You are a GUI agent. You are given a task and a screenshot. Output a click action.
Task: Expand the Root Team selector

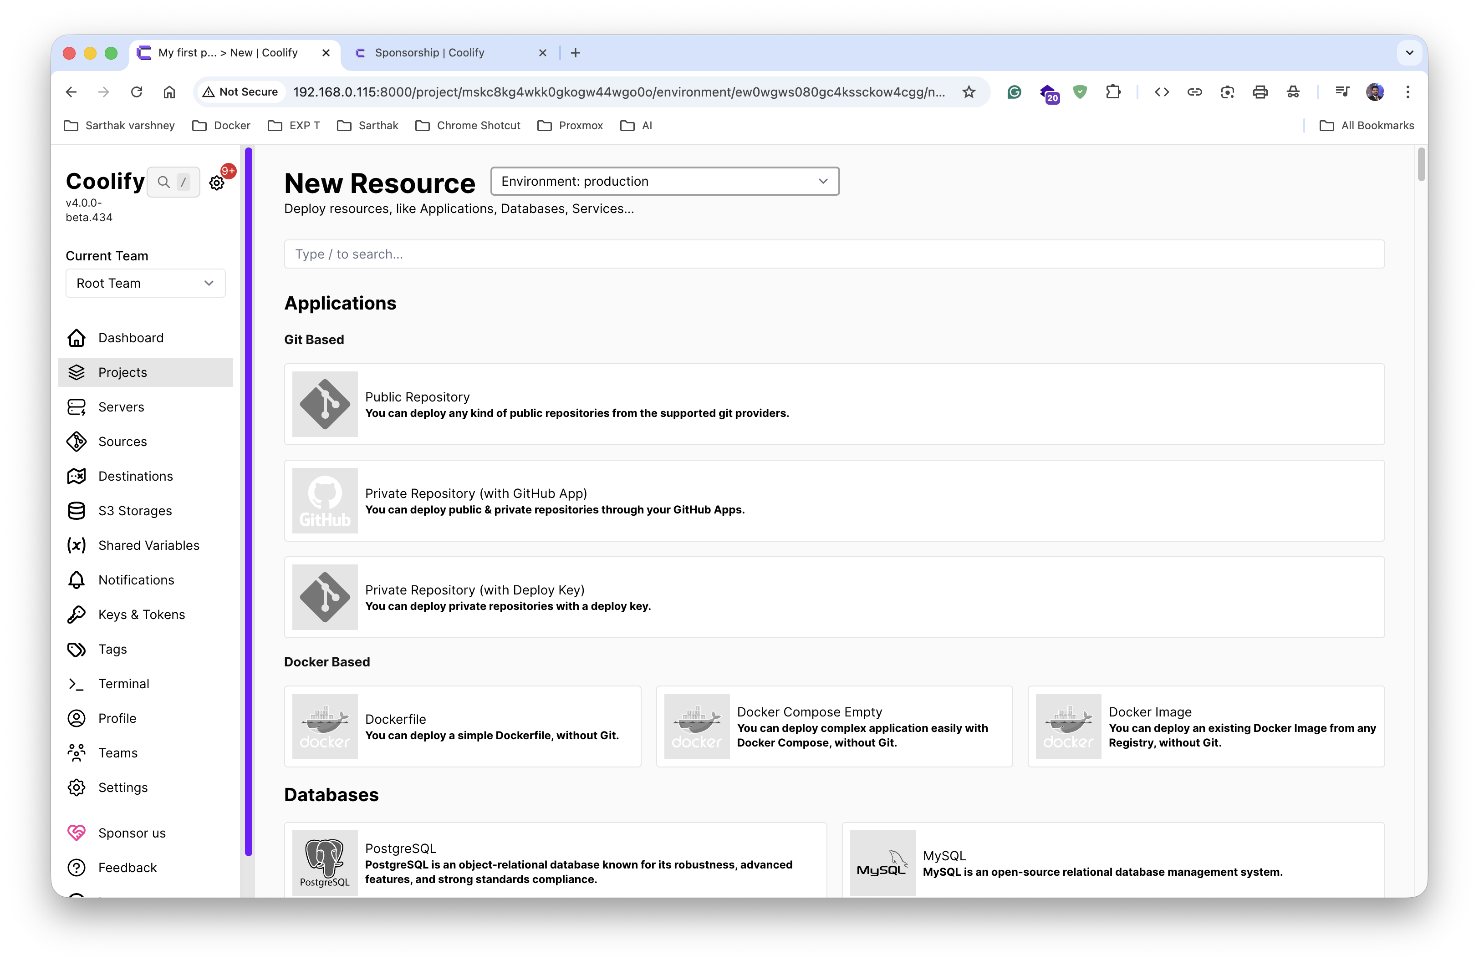(x=145, y=283)
